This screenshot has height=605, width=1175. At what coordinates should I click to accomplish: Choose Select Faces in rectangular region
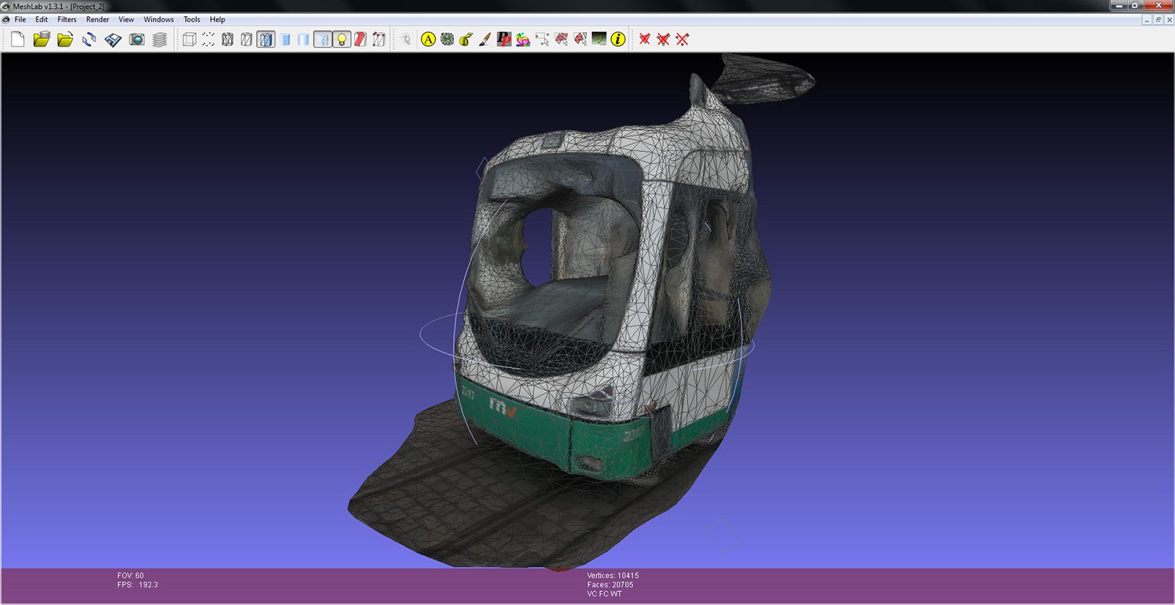pos(561,40)
